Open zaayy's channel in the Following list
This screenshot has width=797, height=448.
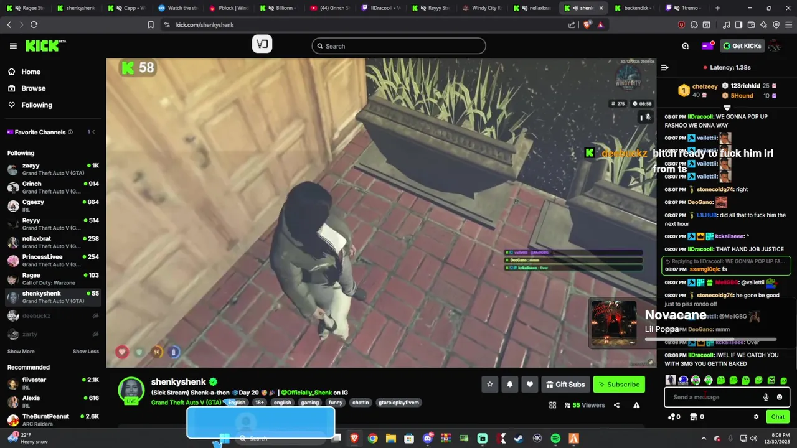pos(53,169)
